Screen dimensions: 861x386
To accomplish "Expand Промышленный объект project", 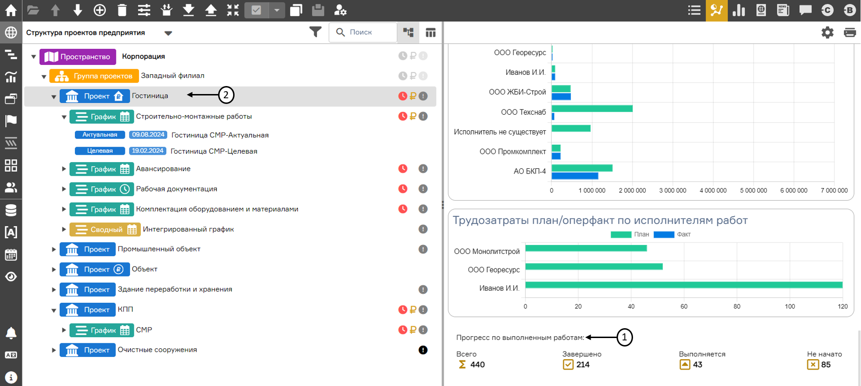I will click(x=54, y=249).
